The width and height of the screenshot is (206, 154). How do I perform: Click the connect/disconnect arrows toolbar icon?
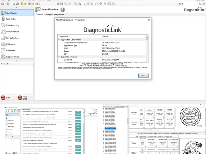coord(14,4)
